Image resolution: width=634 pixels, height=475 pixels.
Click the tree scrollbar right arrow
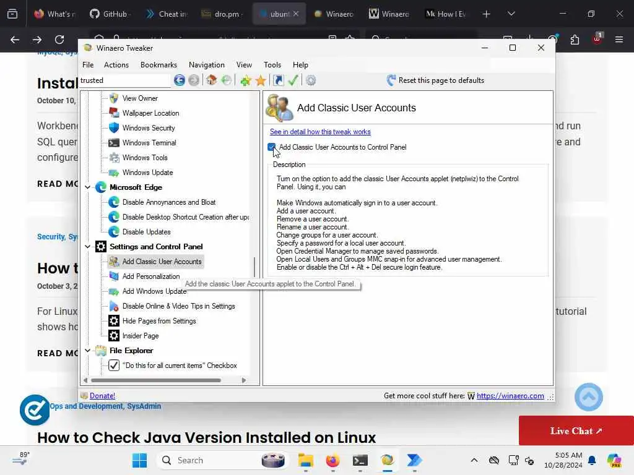point(244,380)
